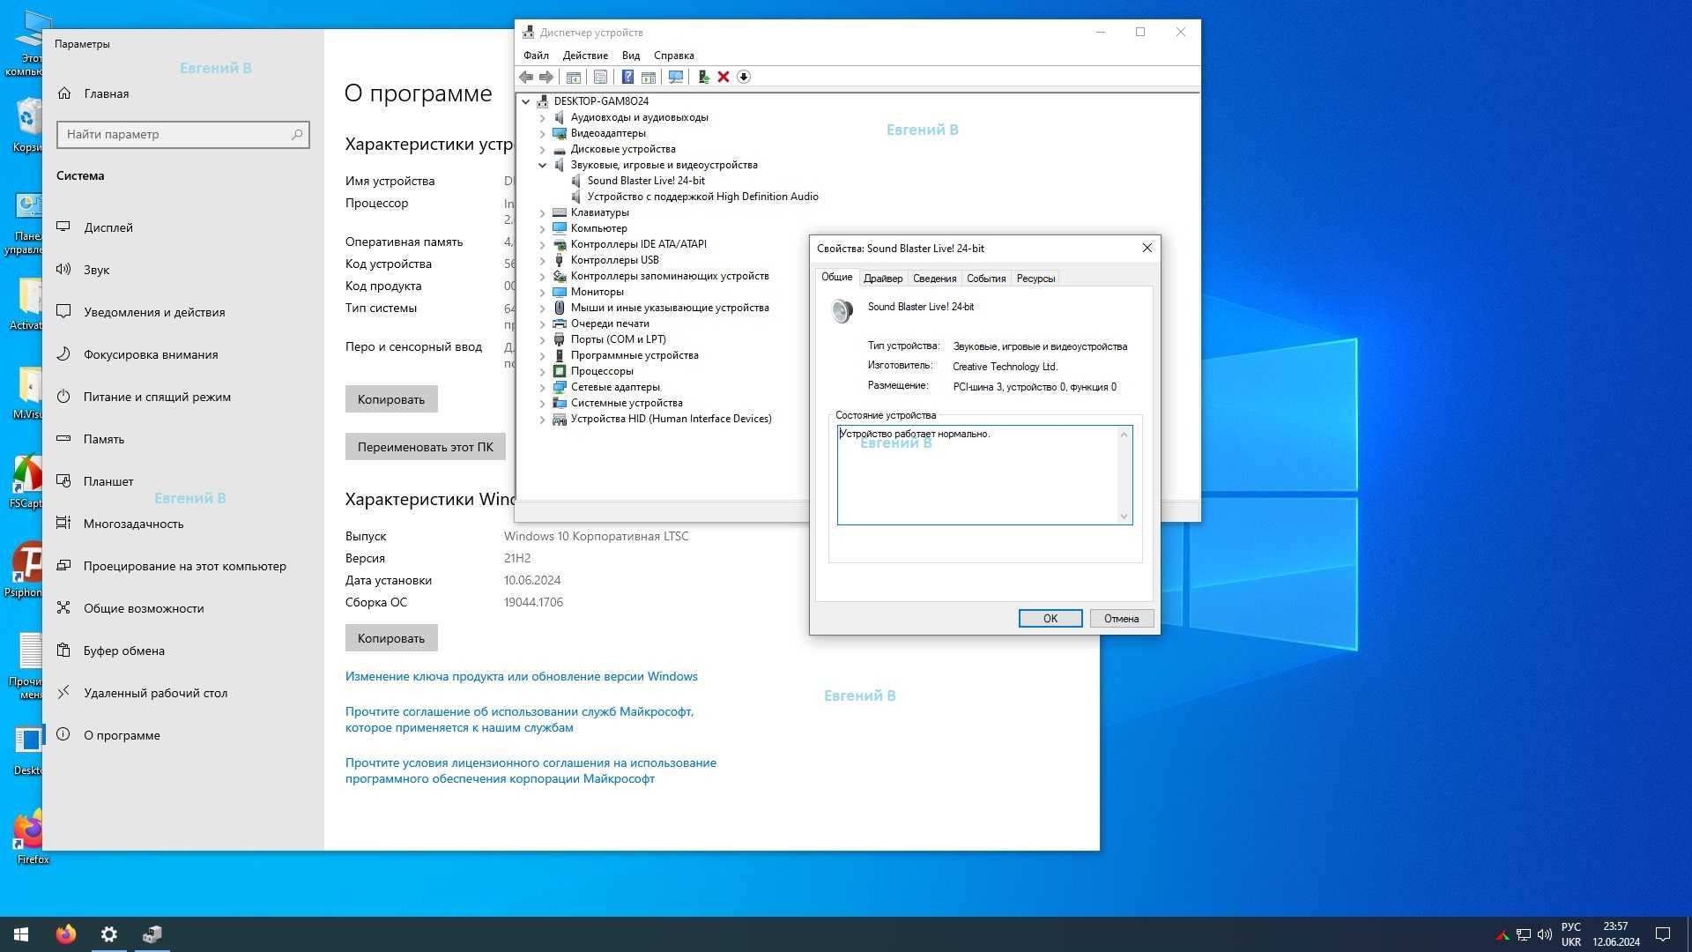This screenshot has height=952, width=1692.
Task: Expand the Клавиатуры node
Action: click(543, 212)
